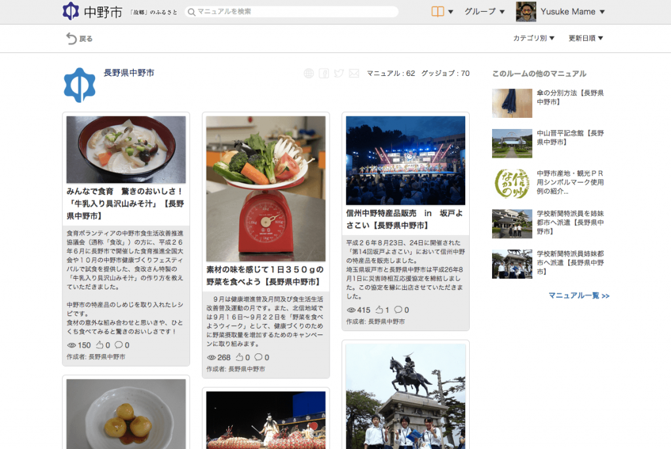Click the green なかの symbol mark thumbnail
The width and height of the screenshot is (671, 449).
tap(512, 183)
